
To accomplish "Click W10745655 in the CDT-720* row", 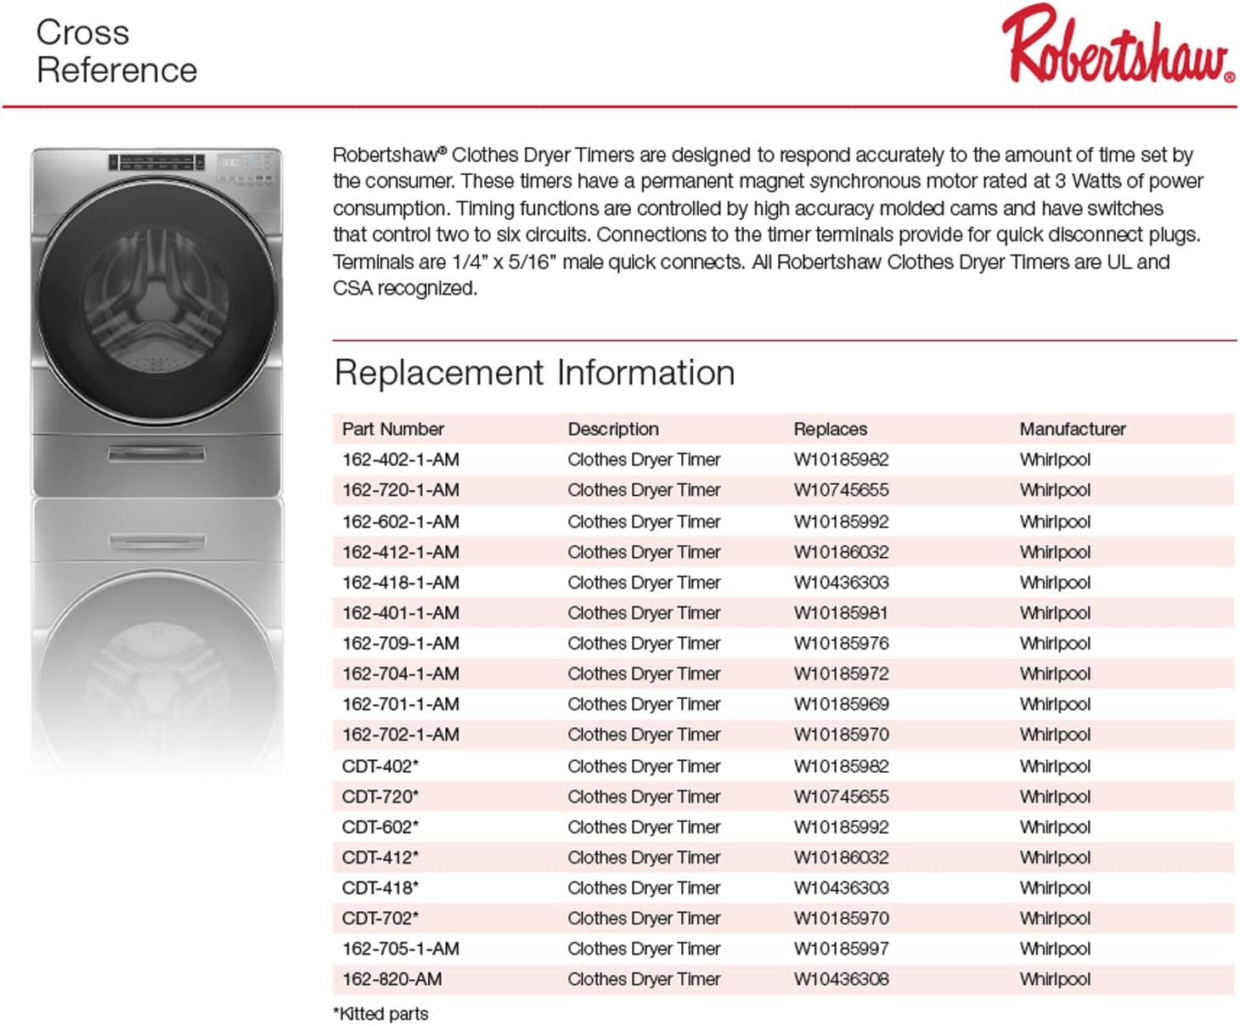I will pos(842,797).
